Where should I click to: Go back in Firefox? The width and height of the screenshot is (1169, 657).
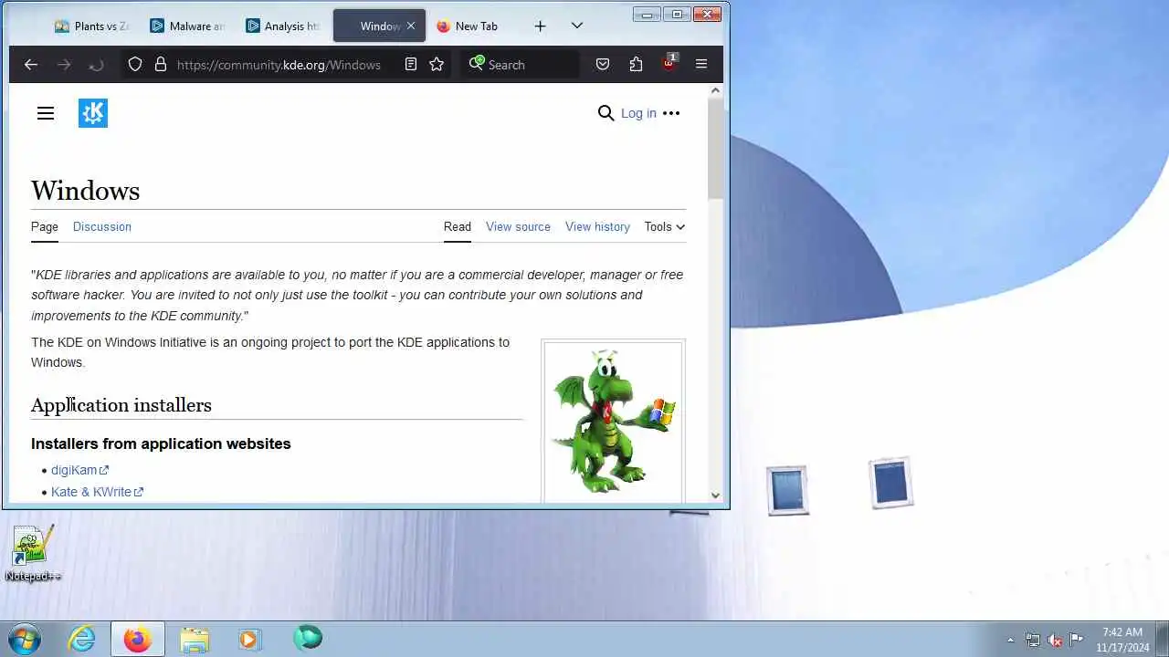(x=31, y=64)
